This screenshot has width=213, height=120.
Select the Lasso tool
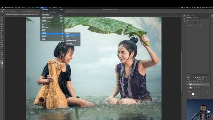tap(2, 21)
